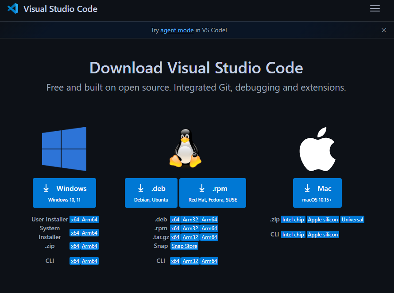This screenshot has width=394, height=293.
Task: Select Windows .zip x64 download
Action: (75, 246)
